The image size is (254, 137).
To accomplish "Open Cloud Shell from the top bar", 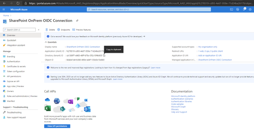I will (x=231, y=9).
